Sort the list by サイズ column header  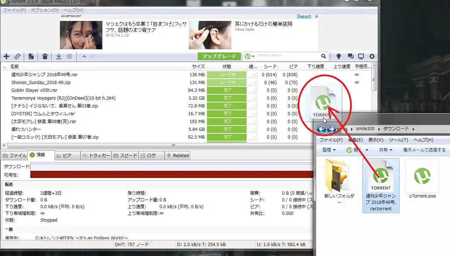click(x=198, y=66)
